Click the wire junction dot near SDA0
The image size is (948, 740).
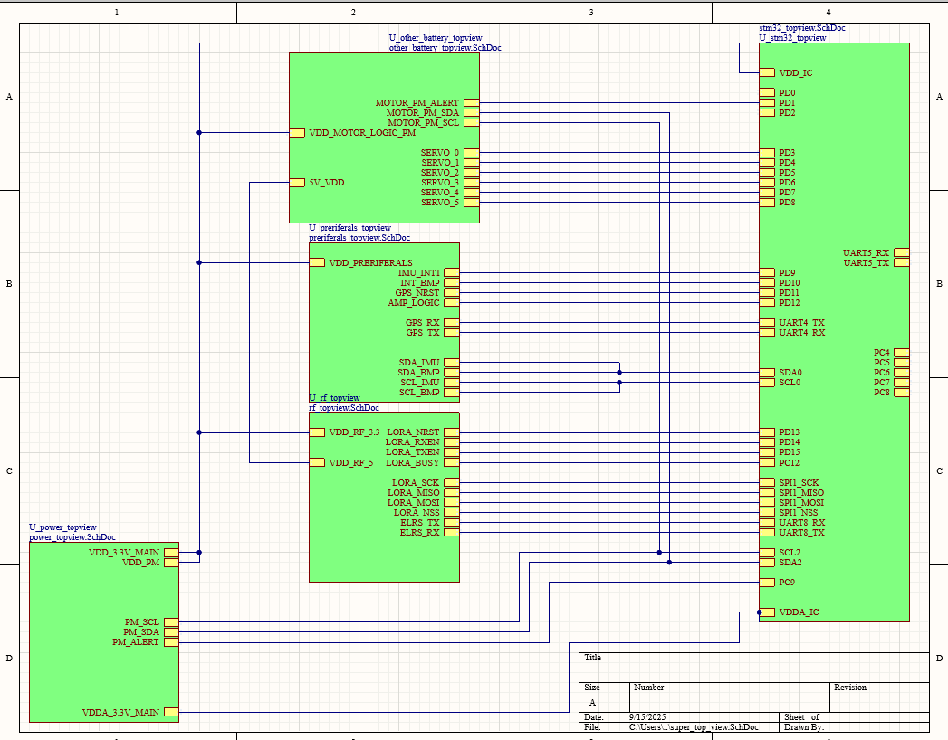[619, 371]
